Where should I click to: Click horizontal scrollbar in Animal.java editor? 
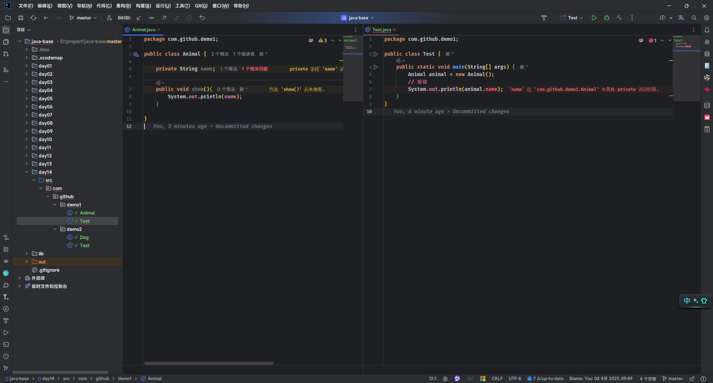[209, 363]
